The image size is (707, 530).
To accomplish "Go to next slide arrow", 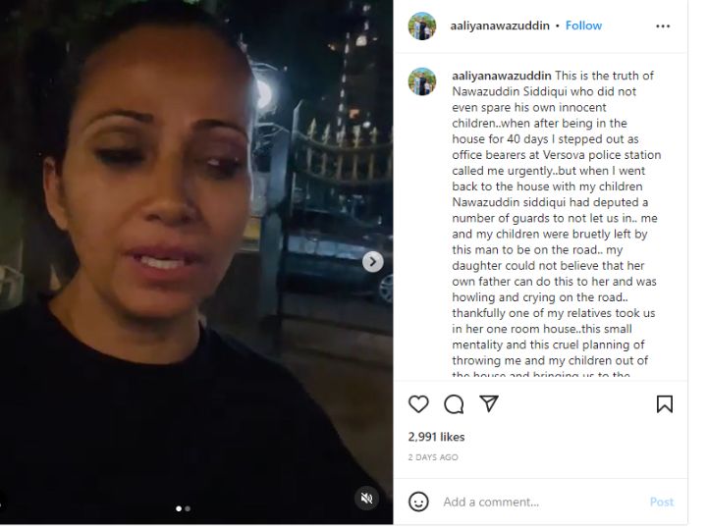I will tap(373, 261).
